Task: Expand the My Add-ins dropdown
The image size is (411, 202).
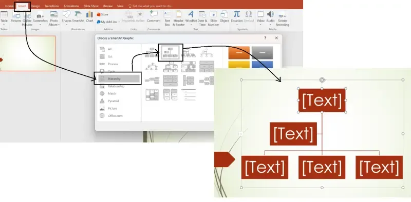Action: point(119,22)
